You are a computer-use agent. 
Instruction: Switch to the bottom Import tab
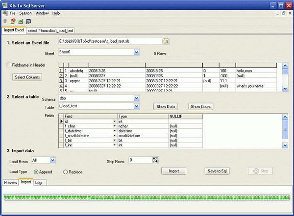pyautogui.click(x=26, y=182)
